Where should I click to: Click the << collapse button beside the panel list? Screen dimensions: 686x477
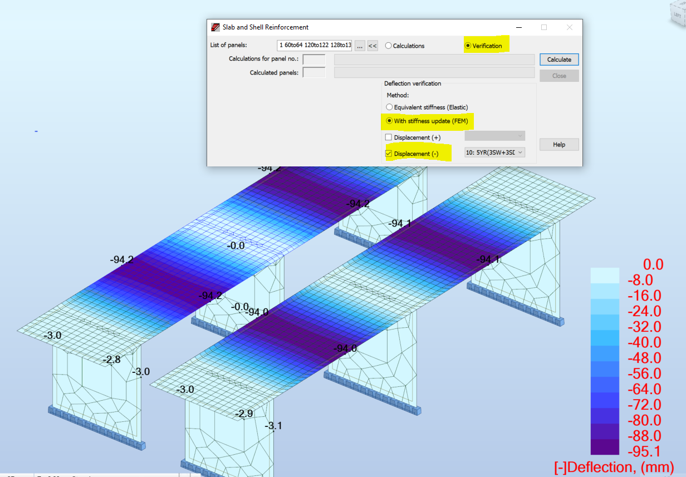[372, 46]
